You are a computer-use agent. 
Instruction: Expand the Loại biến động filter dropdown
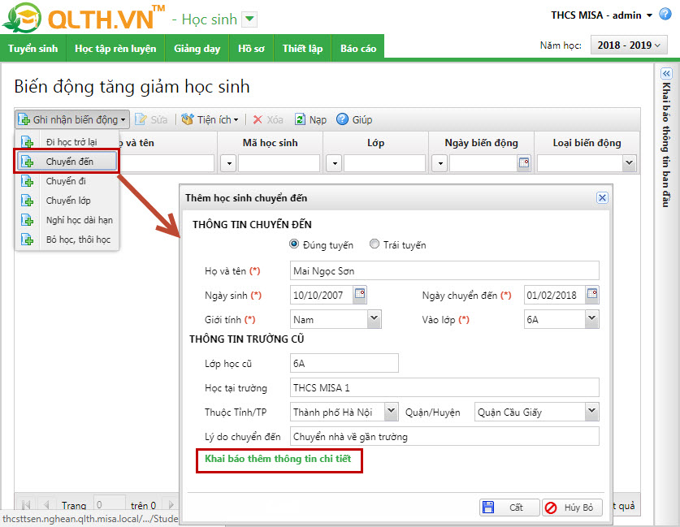(630, 163)
